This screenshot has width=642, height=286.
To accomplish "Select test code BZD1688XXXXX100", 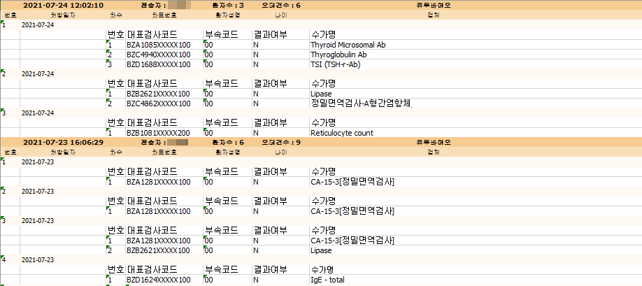I will tap(158, 64).
